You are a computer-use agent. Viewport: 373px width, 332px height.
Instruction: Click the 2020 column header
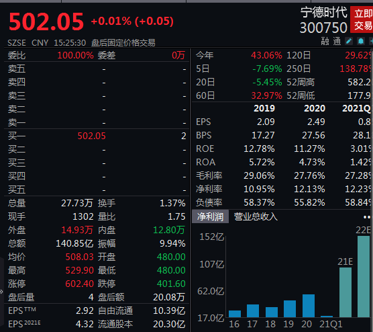[x=315, y=108]
